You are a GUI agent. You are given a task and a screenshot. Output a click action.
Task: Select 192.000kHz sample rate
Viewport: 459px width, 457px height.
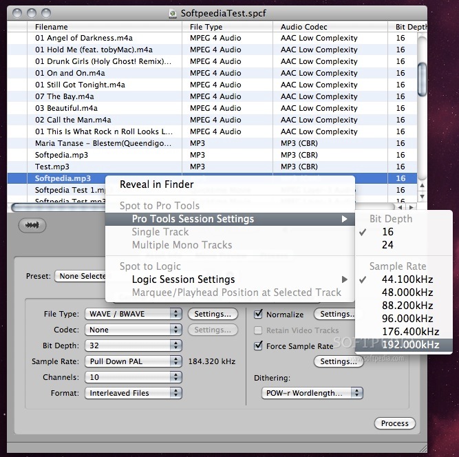click(x=404, y=345)
